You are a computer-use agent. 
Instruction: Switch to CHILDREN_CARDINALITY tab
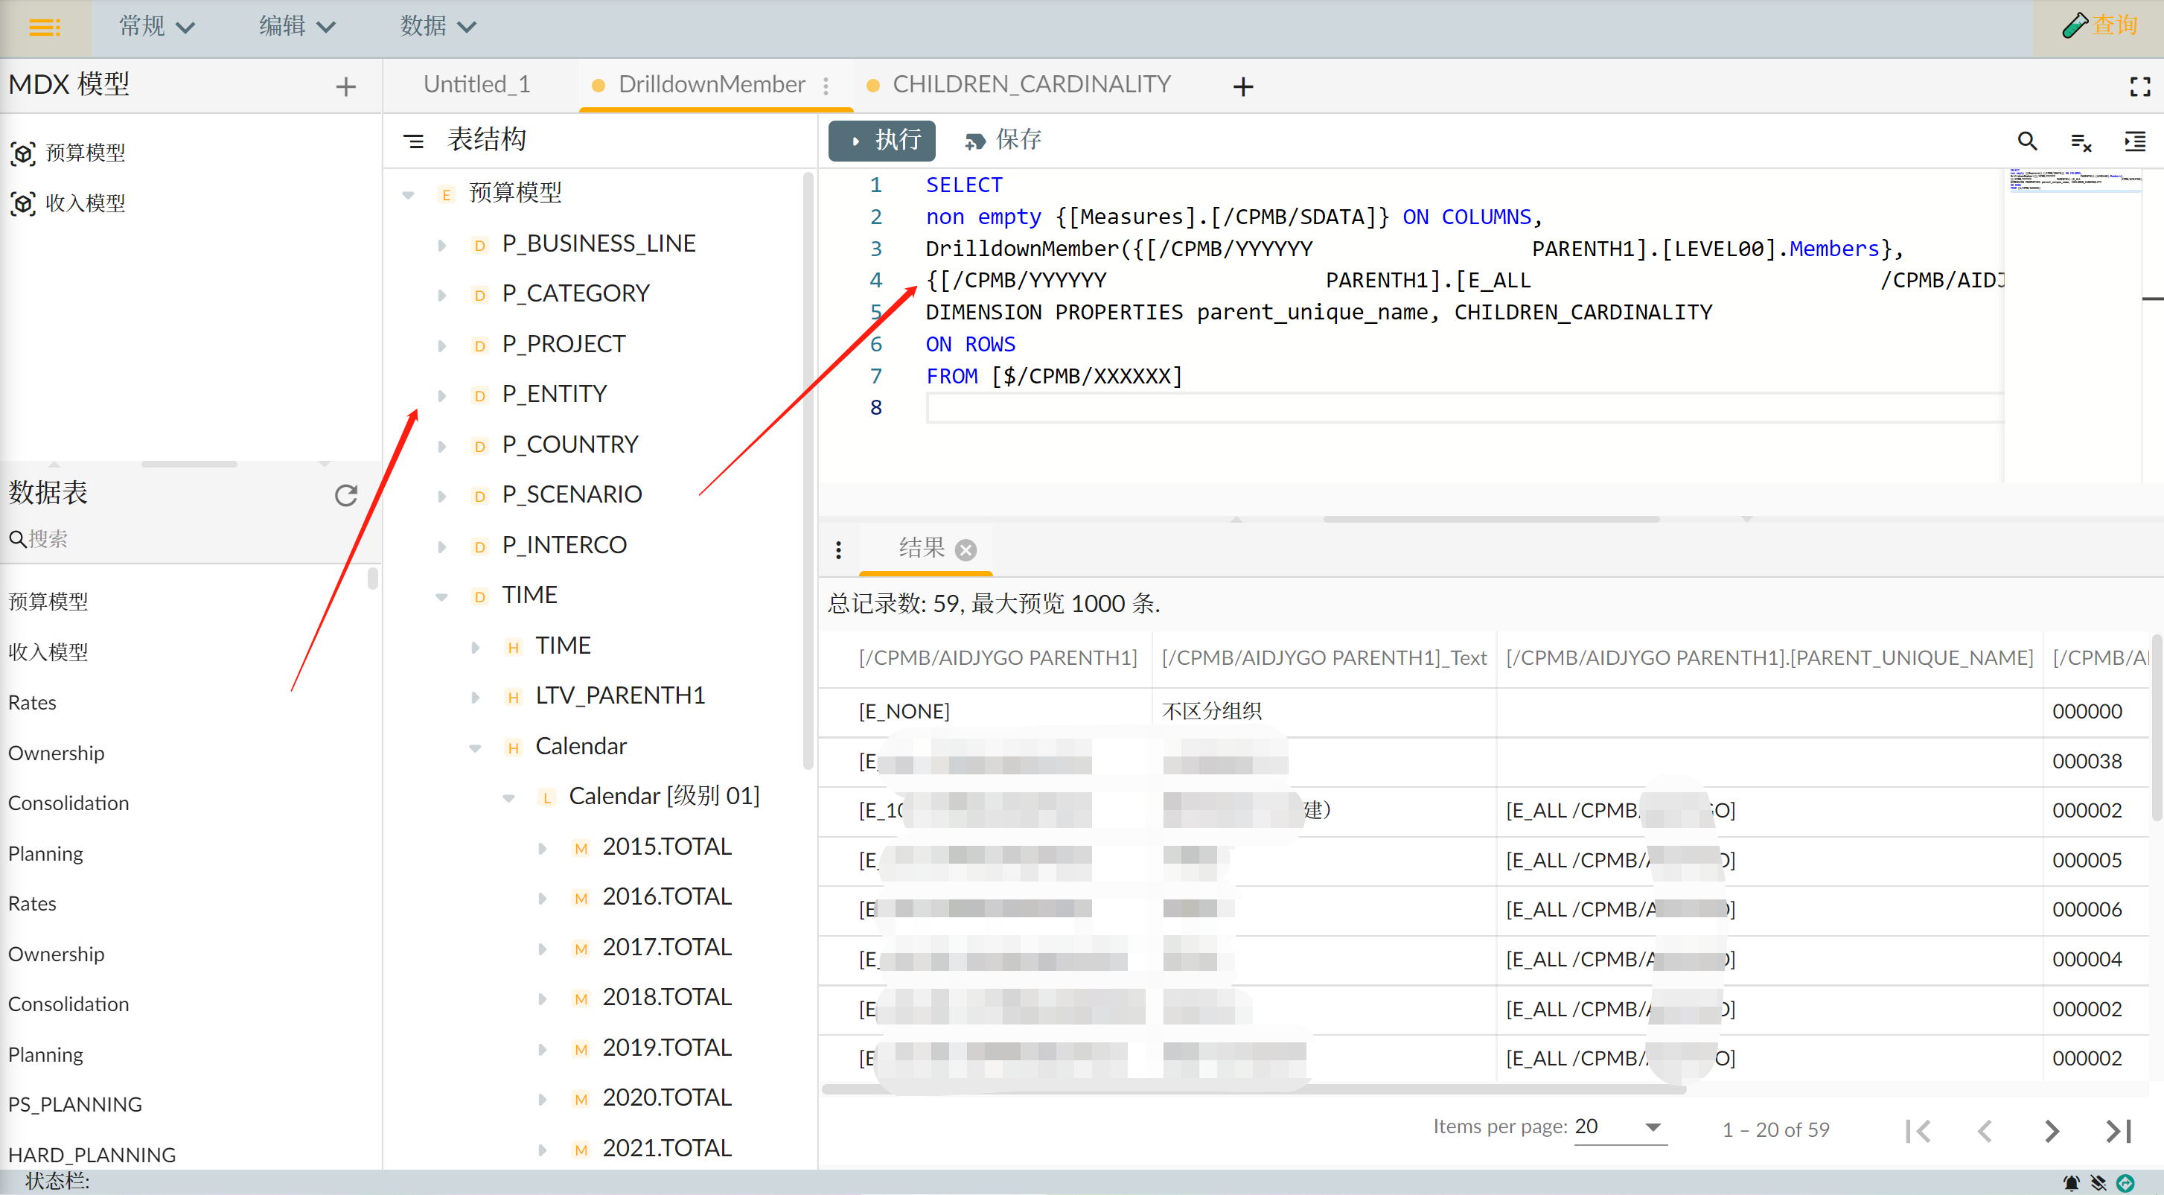(x=1030, y=85)
